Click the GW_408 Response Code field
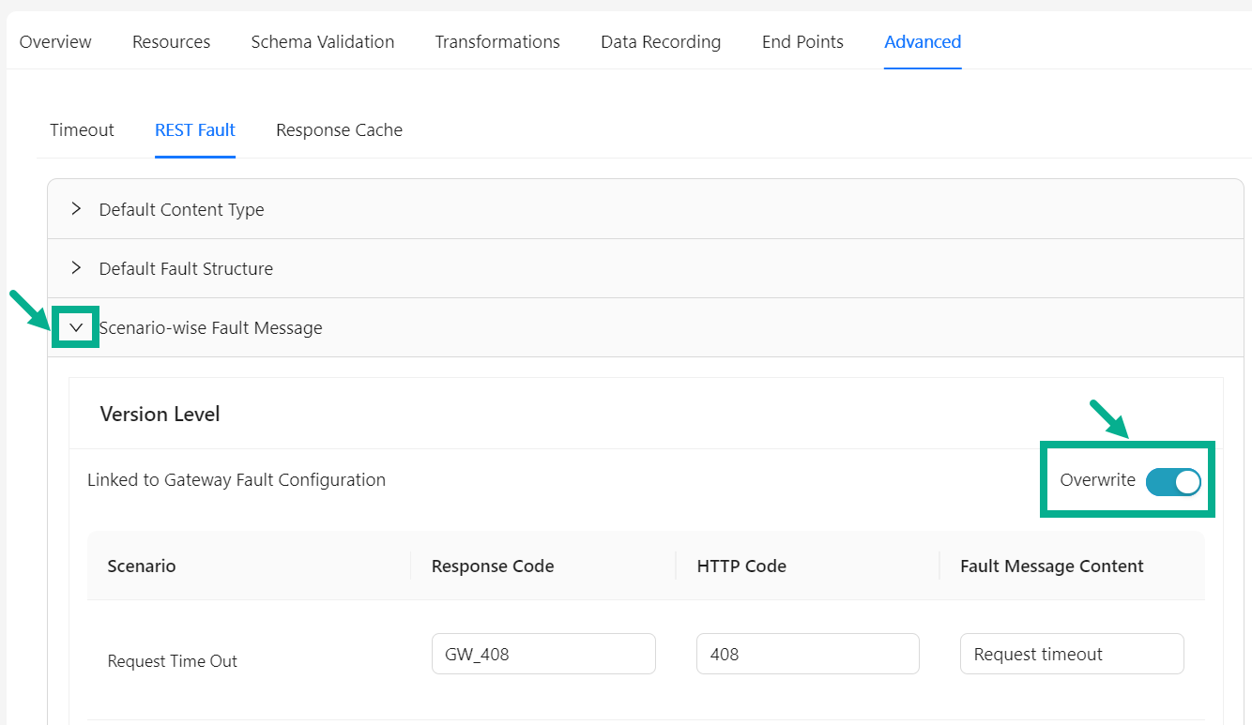 pos(543,654)
